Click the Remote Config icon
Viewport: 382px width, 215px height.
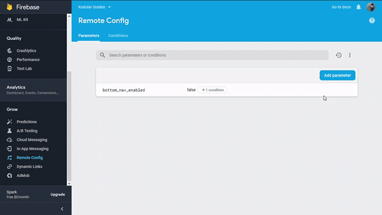[x=10, y=158]
